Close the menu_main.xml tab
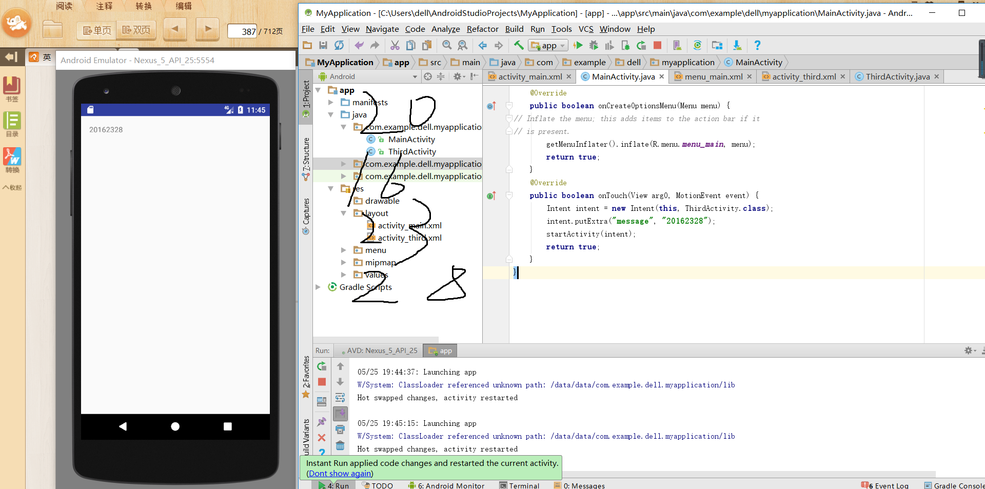This screenshot has height=489, width=985. [749, 76]
